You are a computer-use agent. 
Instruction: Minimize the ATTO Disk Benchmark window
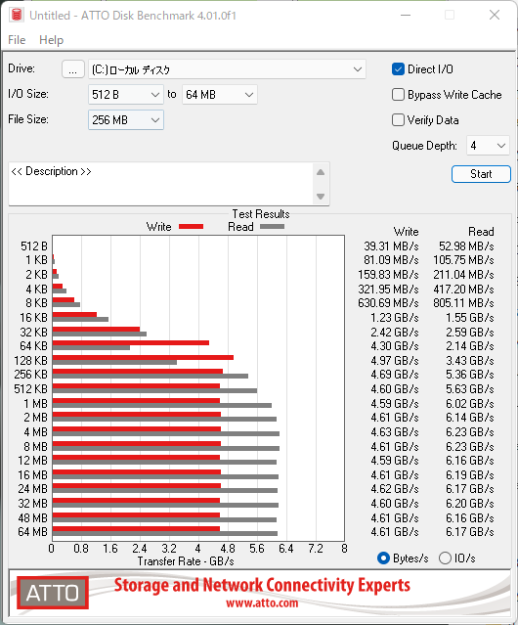pyautogui.click(x=406, y=15)
